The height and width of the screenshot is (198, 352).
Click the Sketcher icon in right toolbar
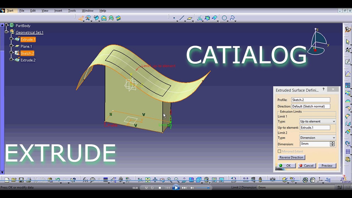[348, 62]
